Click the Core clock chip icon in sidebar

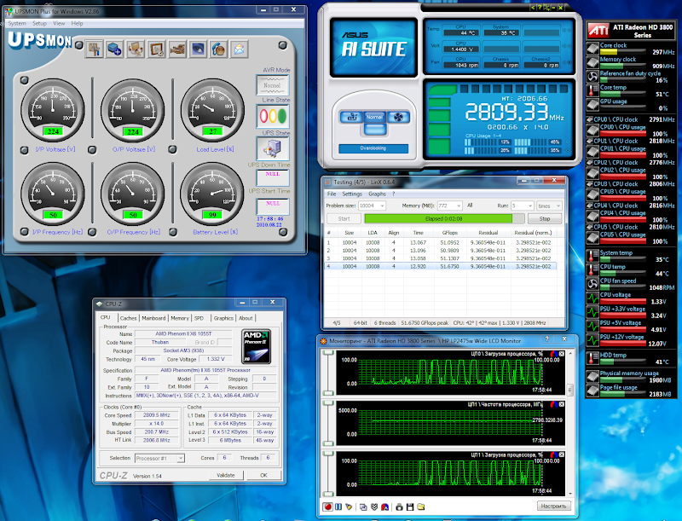(592, 49)
